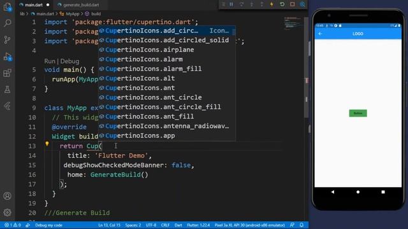Screen dimensions: 408x229
Task: Open the Source Control view
Action: [x=7, y=39]
